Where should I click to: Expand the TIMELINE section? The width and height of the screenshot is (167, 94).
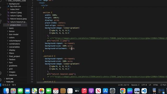coord(10,82)
